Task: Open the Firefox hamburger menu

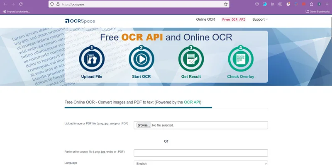Action: point(327,4)
